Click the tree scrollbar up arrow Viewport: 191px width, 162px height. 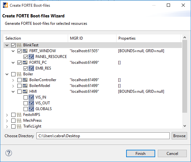(x=185, y=37)
